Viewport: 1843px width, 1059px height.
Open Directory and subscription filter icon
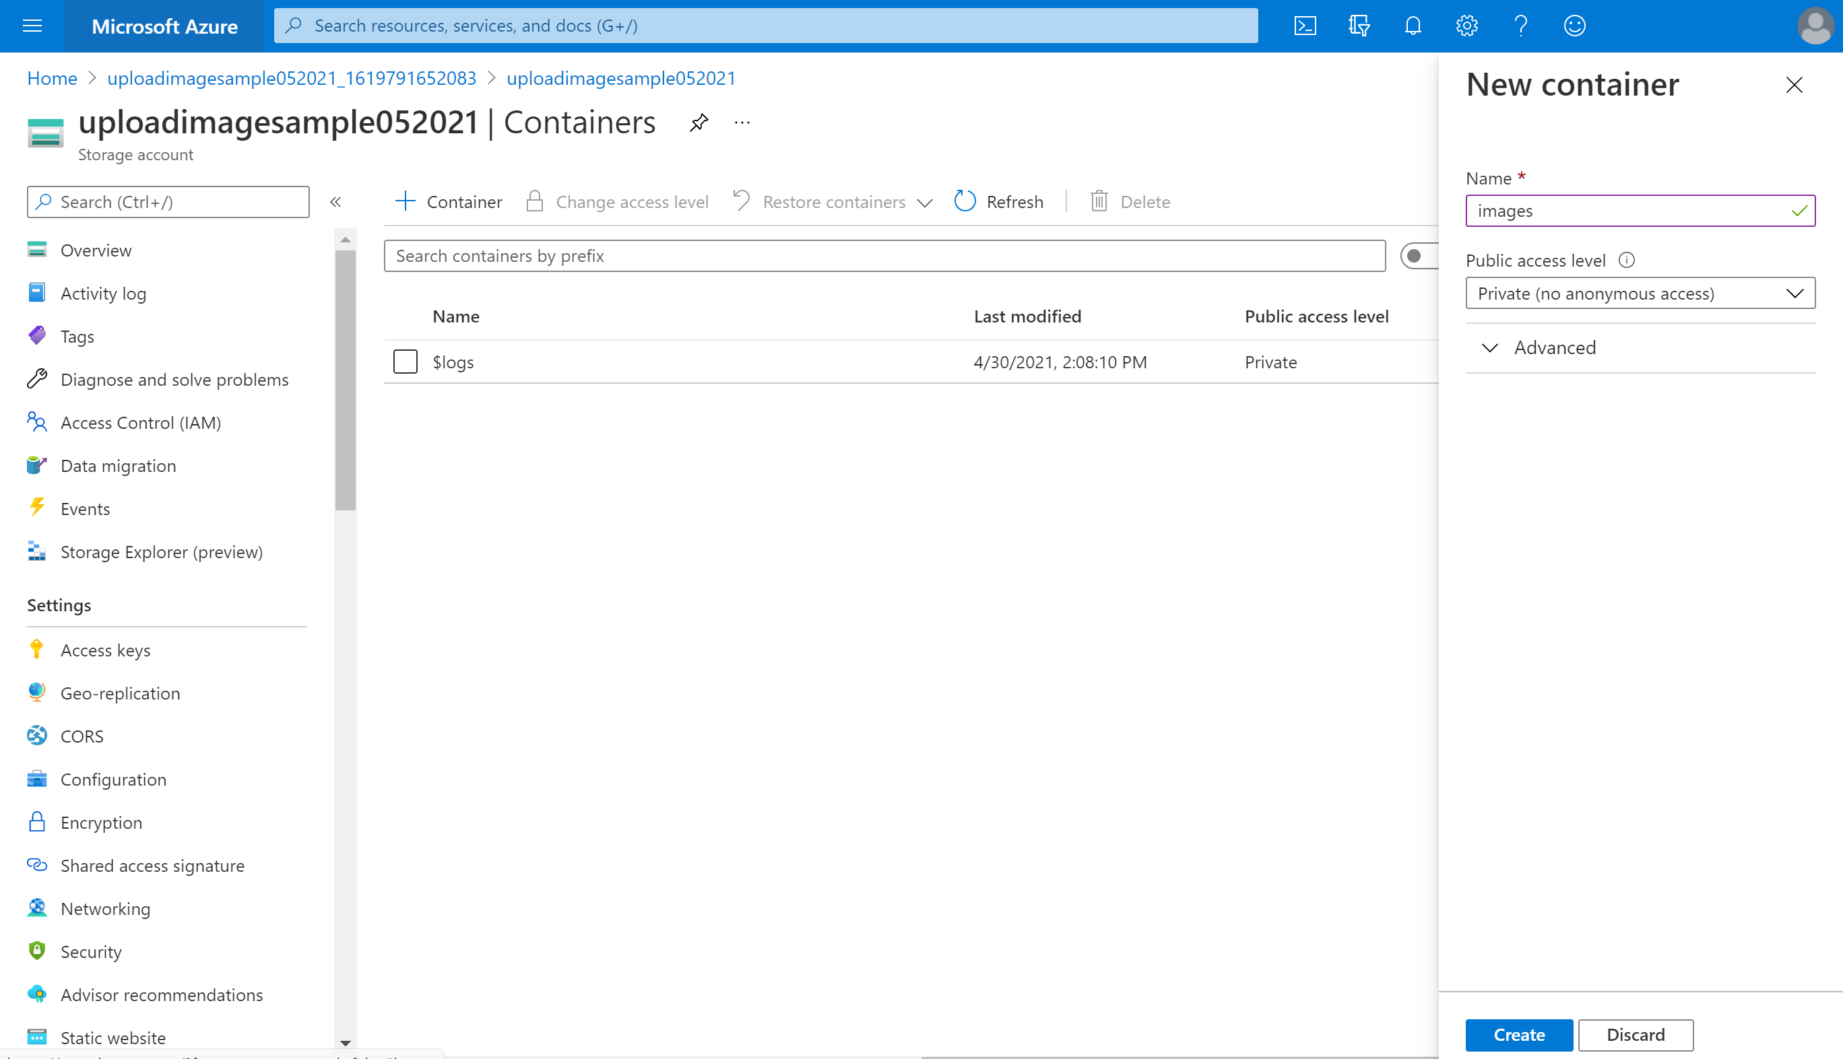tap(1359, 26)
